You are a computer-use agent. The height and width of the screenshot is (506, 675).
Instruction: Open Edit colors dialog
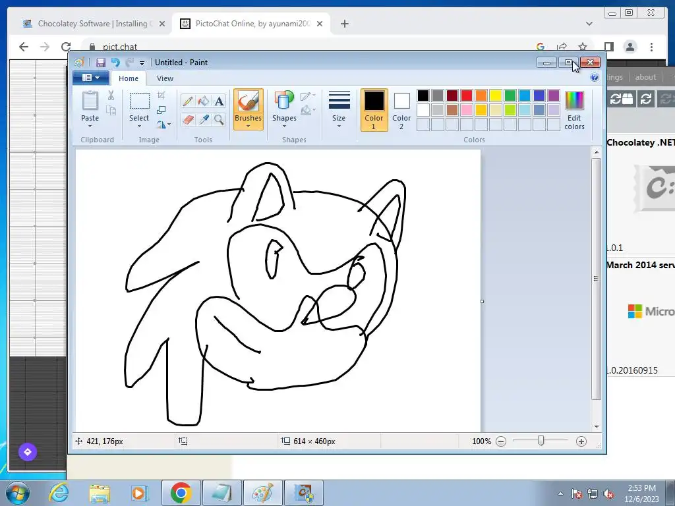(574, 111)
